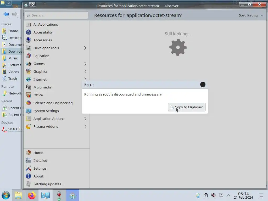268x201 pixels.
Task: Click Show Desktop button in taskbar corner
Action: [x=261, y=195]
